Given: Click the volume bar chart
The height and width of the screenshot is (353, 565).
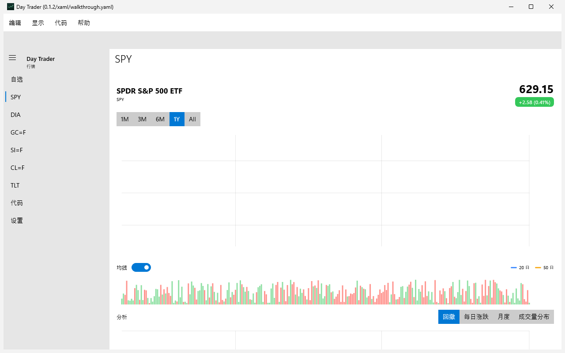Looking at the screenshot, I should (x=325, y=292).
